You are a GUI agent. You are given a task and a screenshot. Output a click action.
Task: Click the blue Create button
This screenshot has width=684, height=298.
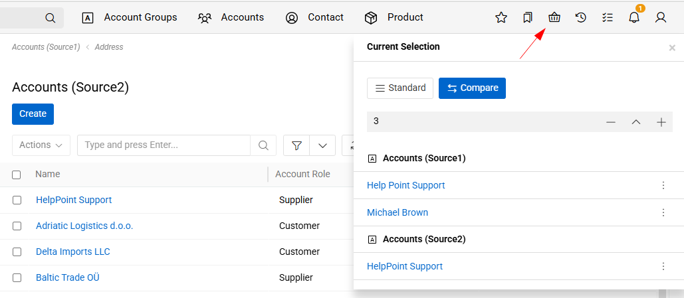tap(33, 114)
